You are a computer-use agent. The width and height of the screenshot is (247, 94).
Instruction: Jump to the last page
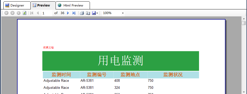(74, 13)
